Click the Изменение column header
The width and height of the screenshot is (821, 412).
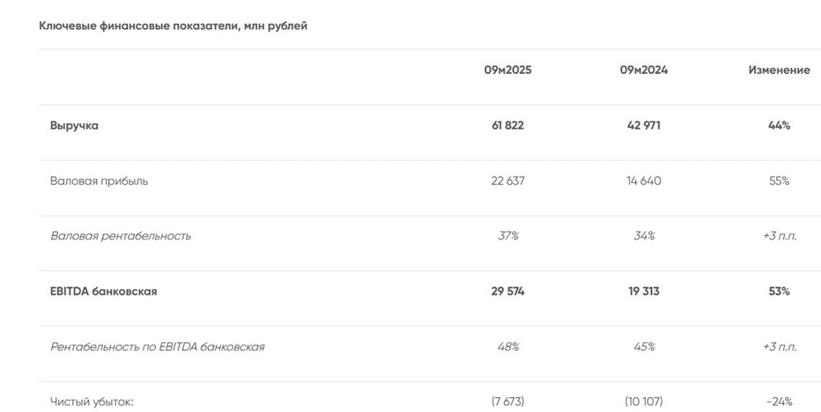(778, 71)
